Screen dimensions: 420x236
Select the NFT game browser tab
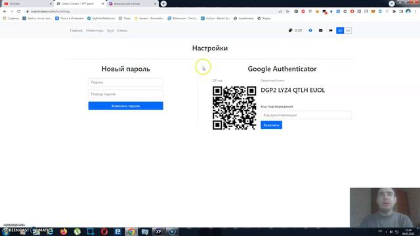[79, 4]
